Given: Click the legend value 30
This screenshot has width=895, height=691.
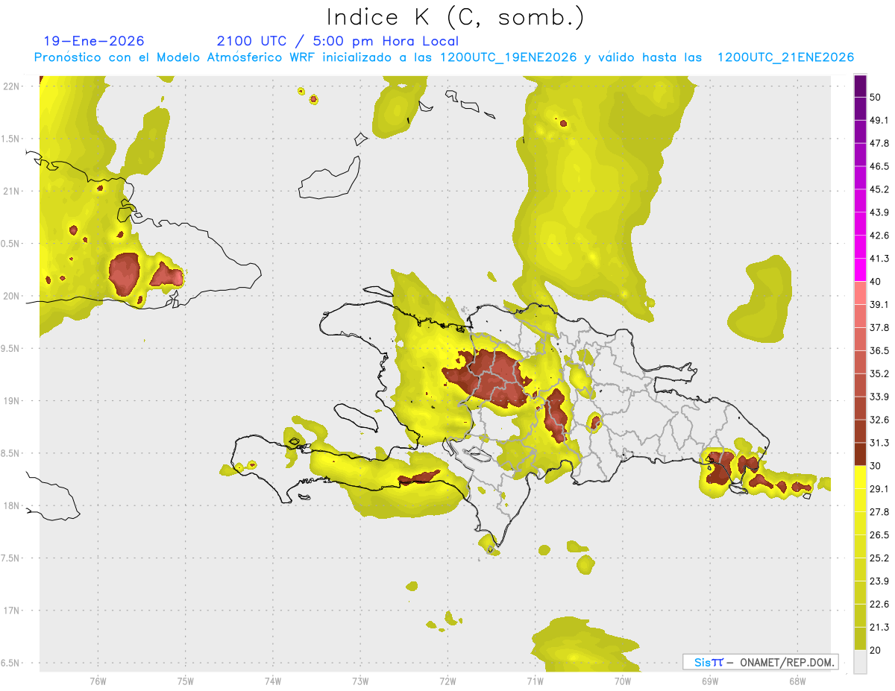Looking at the screenshot, I should (876, 466).
